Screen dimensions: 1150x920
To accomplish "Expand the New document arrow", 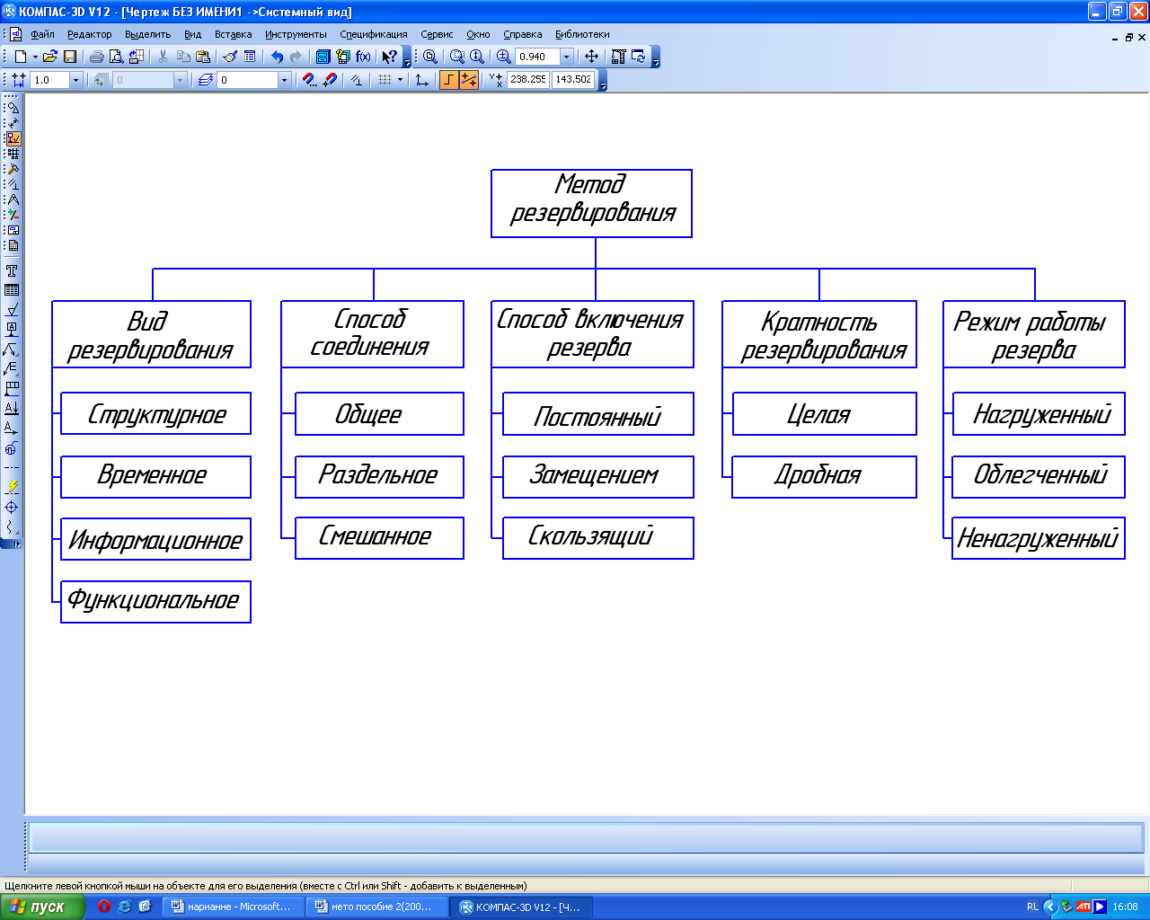I will (x=35, y=57).
